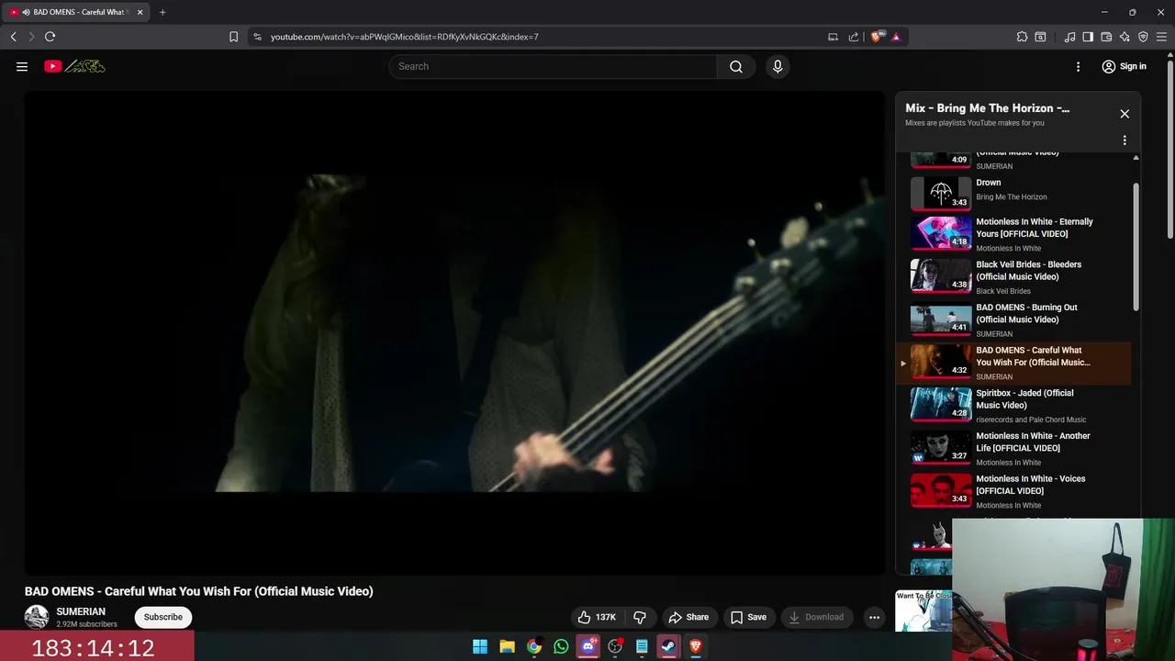Click the share page icon in address bar

click(x=854, y=37)
